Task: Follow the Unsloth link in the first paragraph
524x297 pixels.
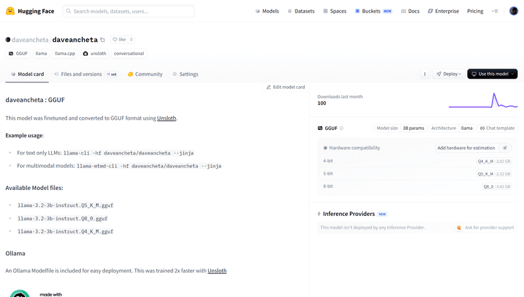Action: click(x=166, y=118)
